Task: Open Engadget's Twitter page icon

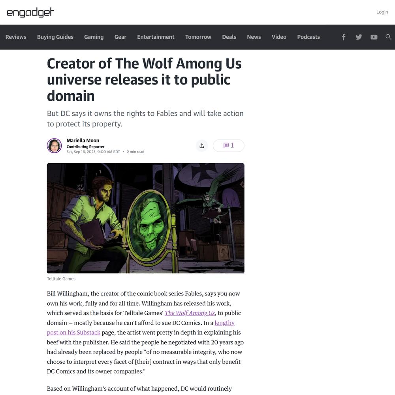Action: click(359, 37)
